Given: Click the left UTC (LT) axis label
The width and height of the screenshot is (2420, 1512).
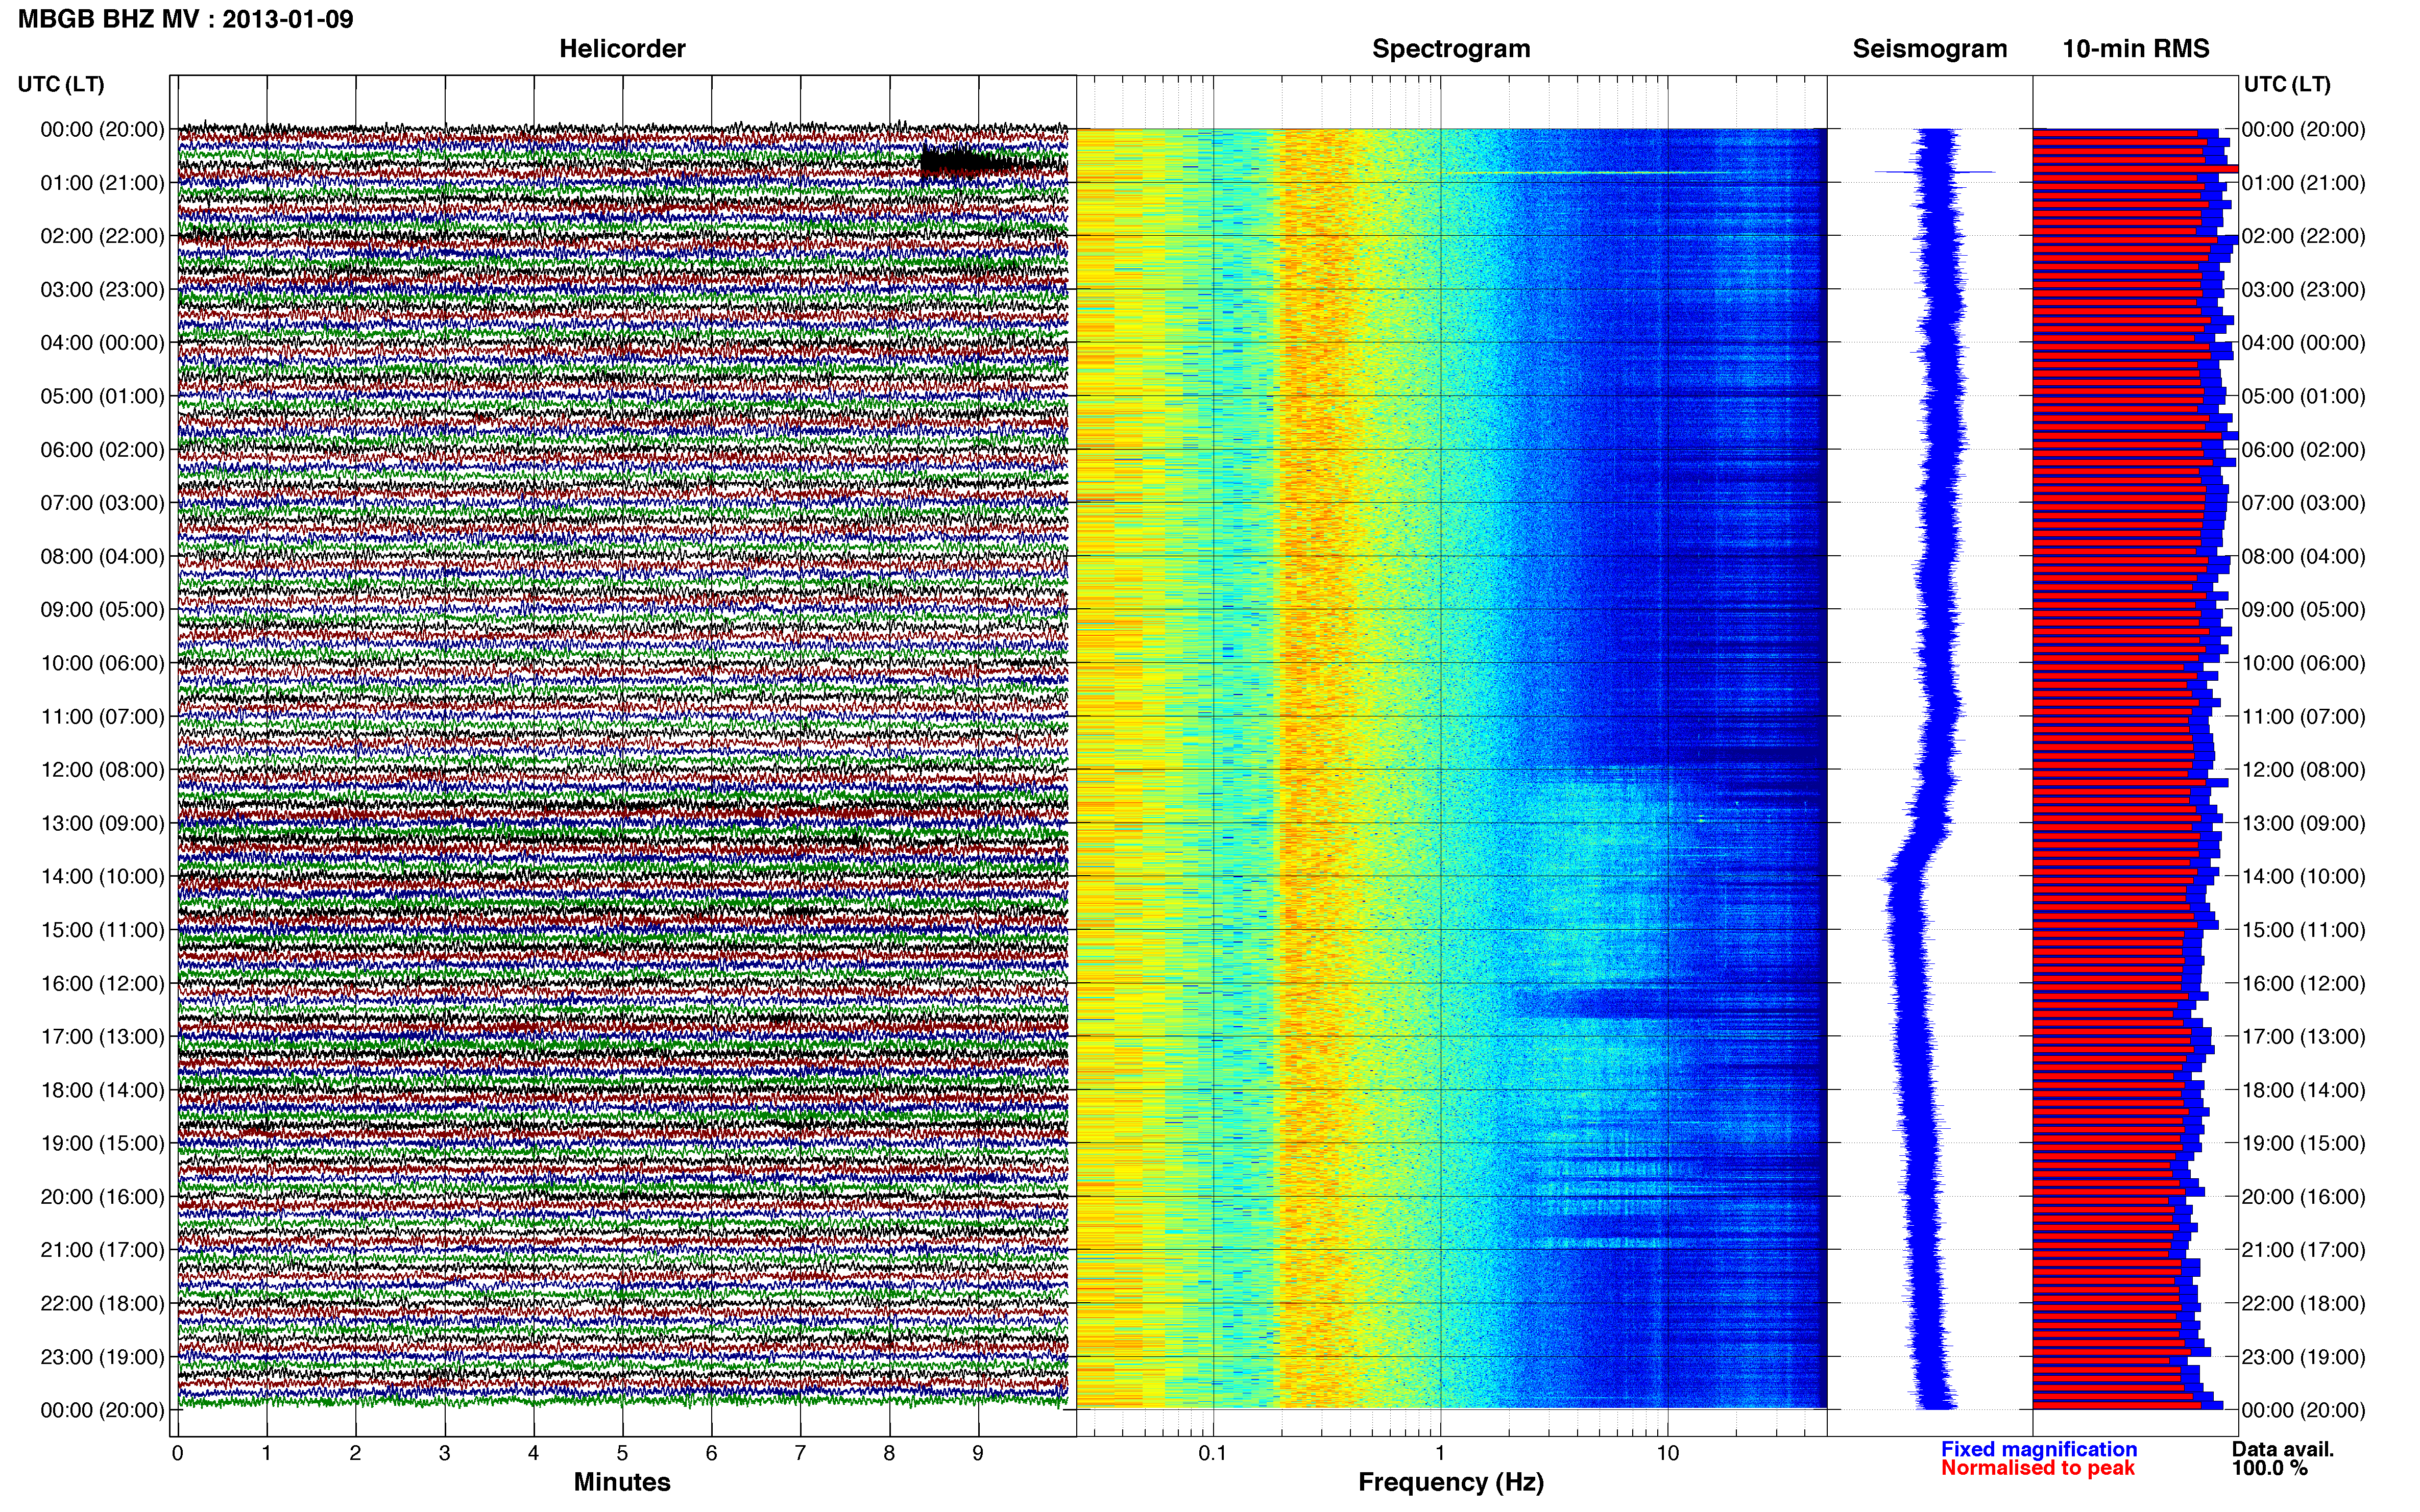Looking at the screenshot, I should tap(61, 84).
